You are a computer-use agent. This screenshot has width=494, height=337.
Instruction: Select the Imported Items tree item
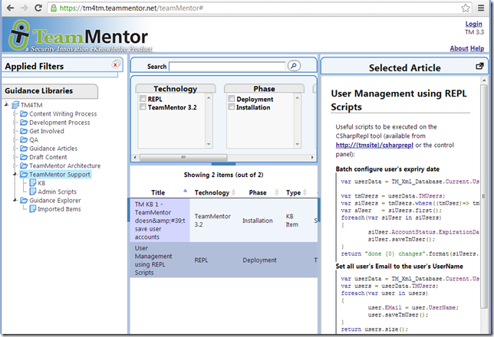point(59,208)
